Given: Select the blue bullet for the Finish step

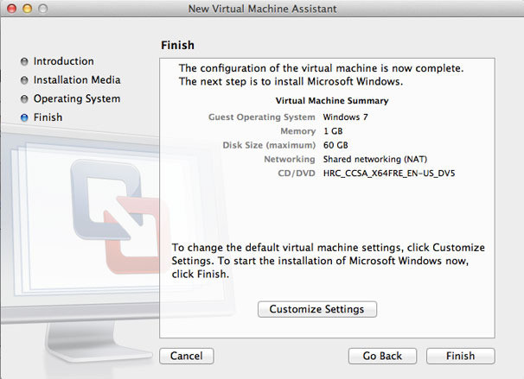Looking at the screenshot, I should [23, 117].
